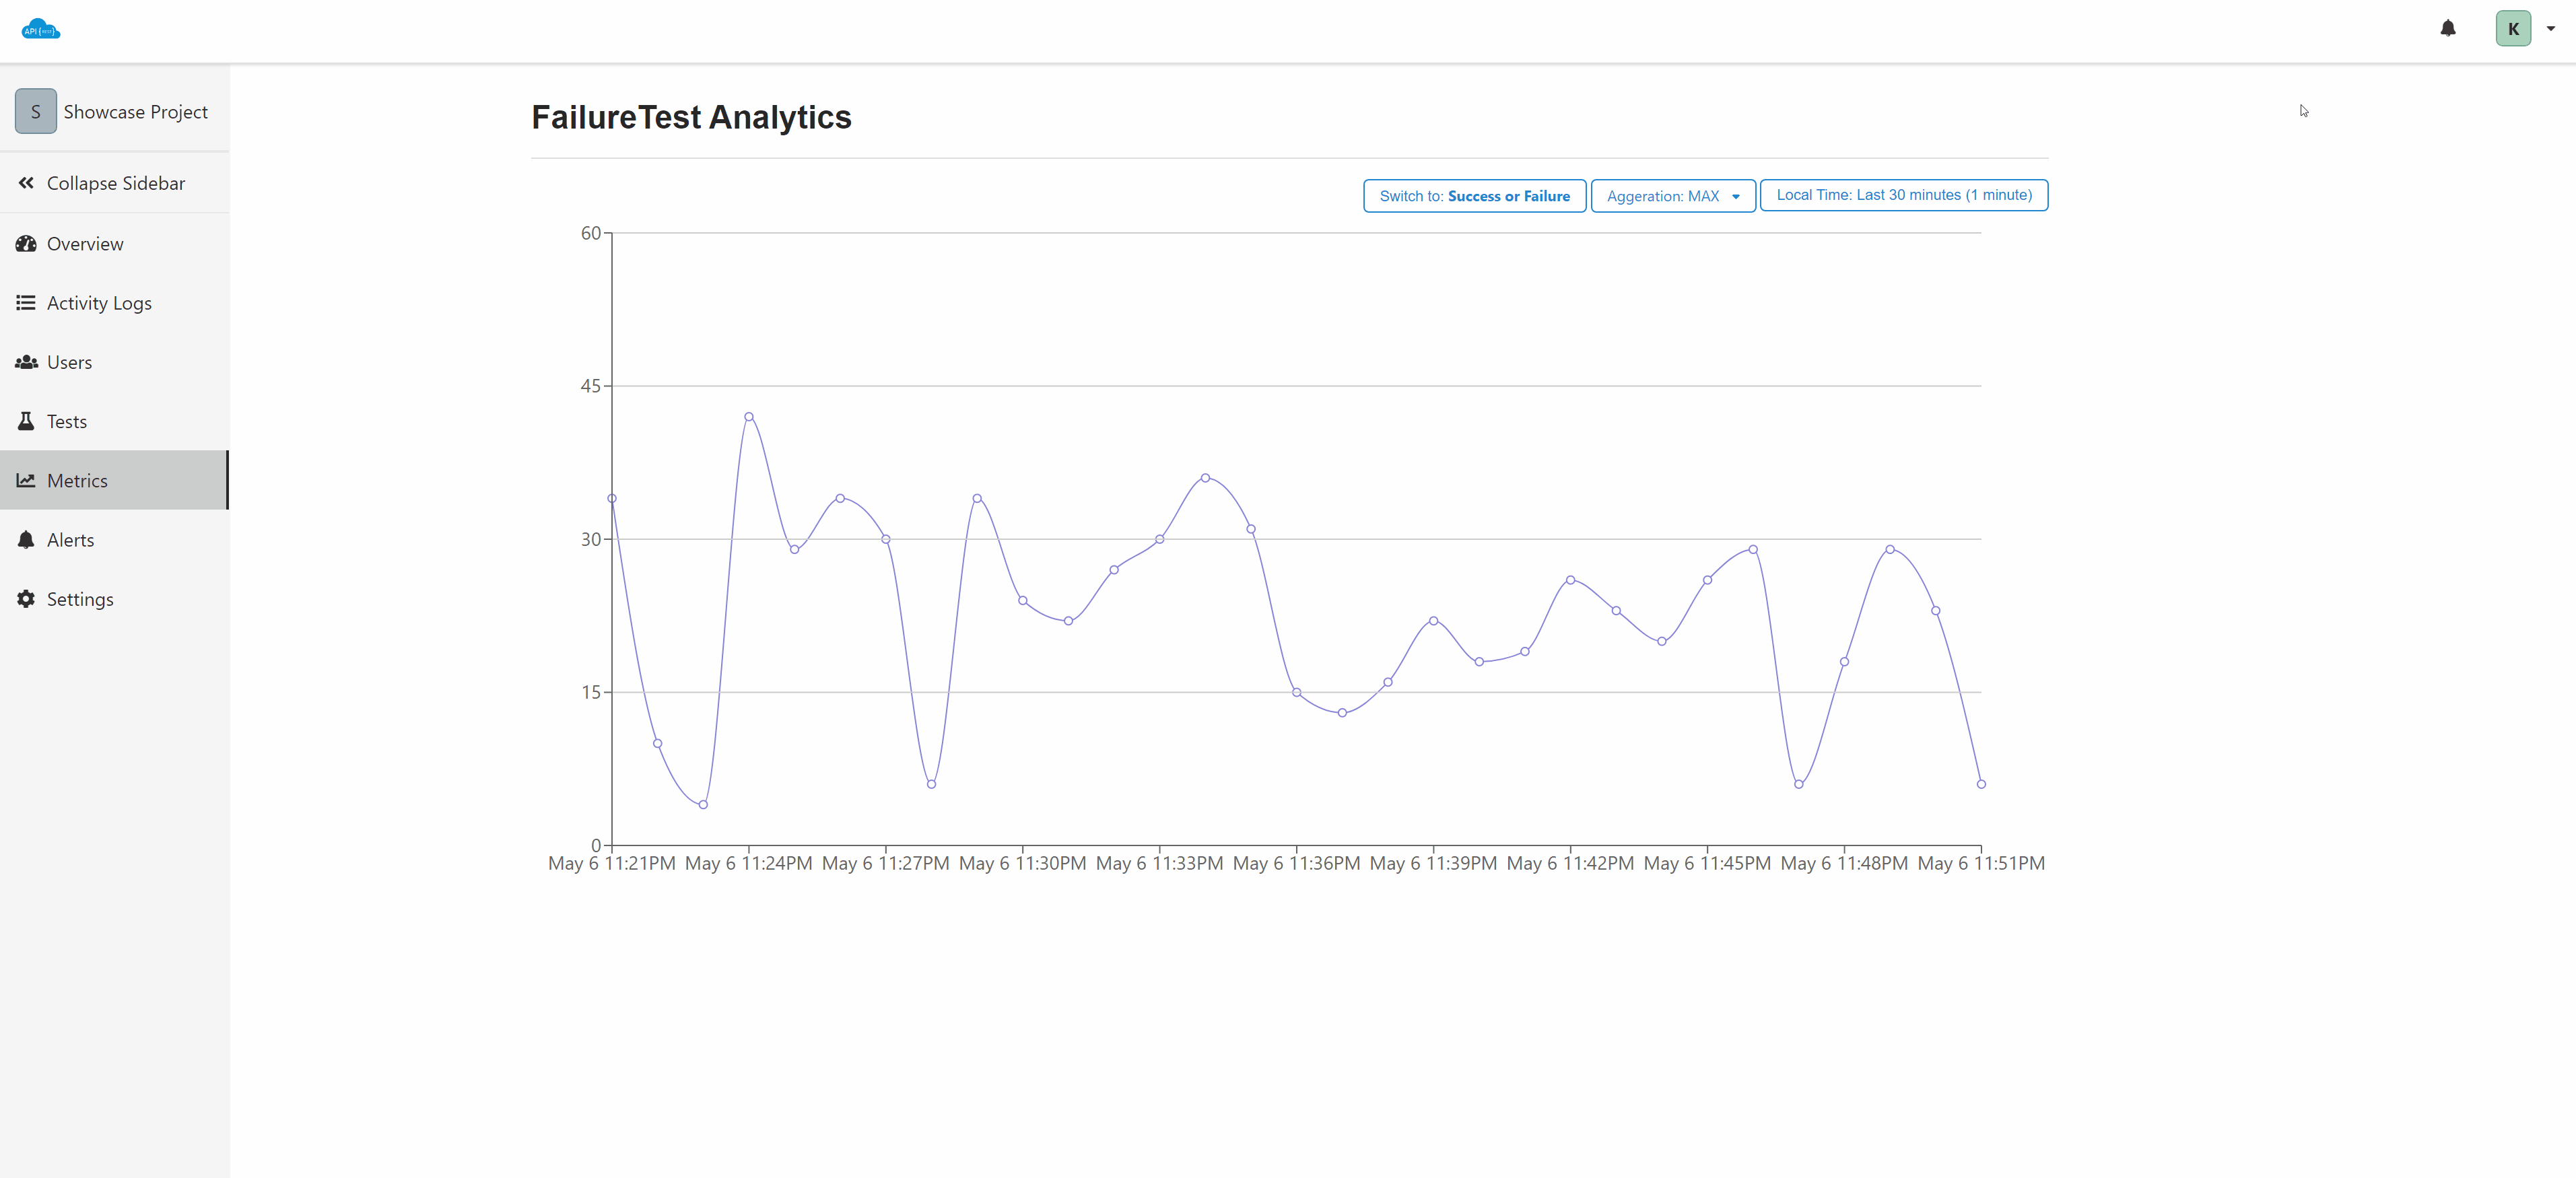Screen dimensions: 2576x1178
Task: Switch chart to Success or Failure
Action: pyautogui.click(x=1474, y=196)
